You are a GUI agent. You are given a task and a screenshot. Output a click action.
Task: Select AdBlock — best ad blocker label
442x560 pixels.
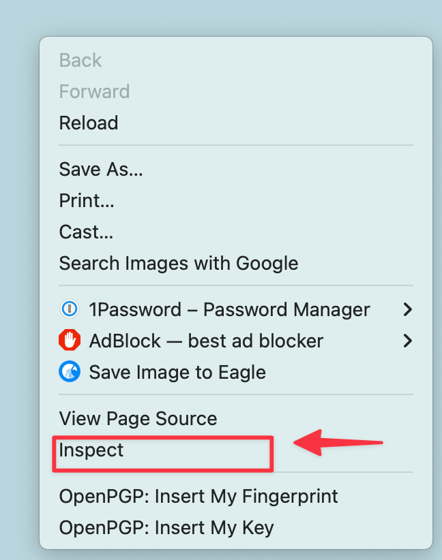pyautogui.click(x=206, y=340)
